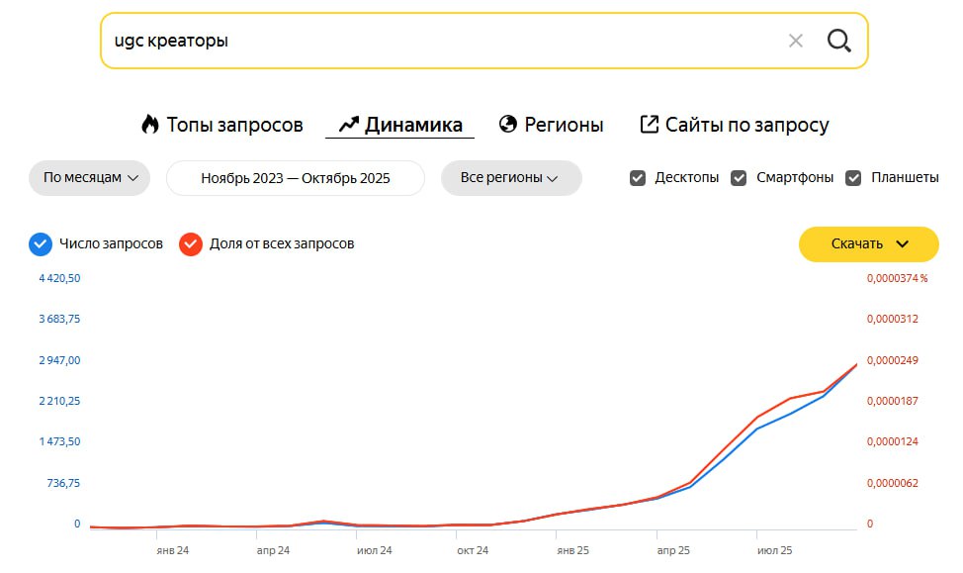Toggle the Планшеты checkbox off

pos(853,177)
